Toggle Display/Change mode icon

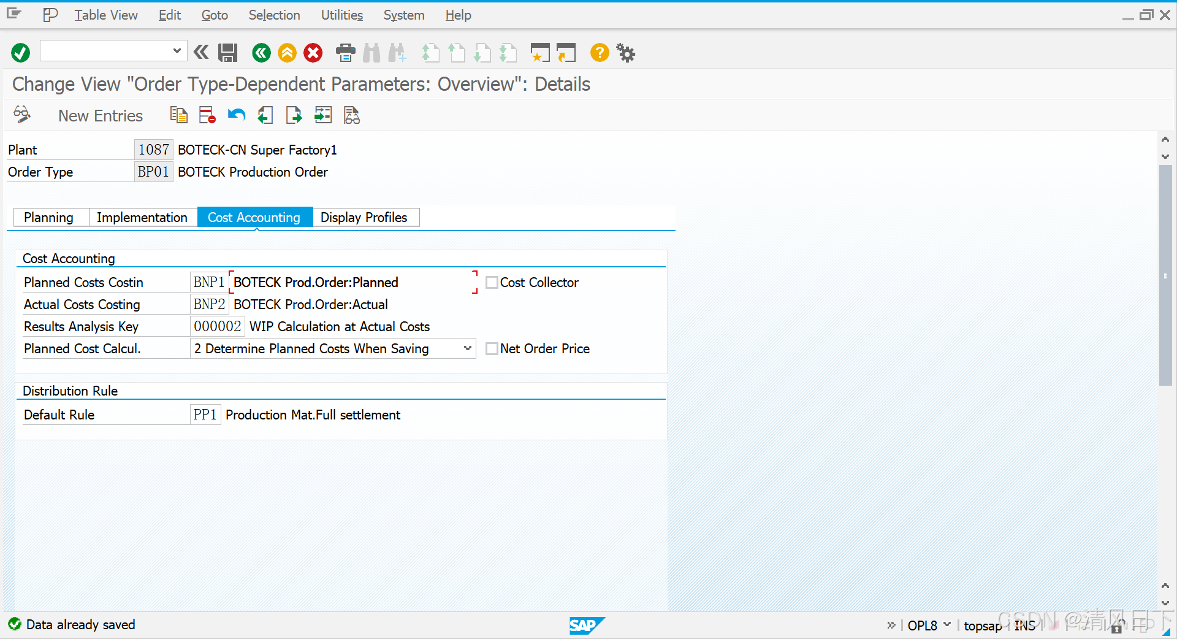pyautogui.click(x=22, y=115)
